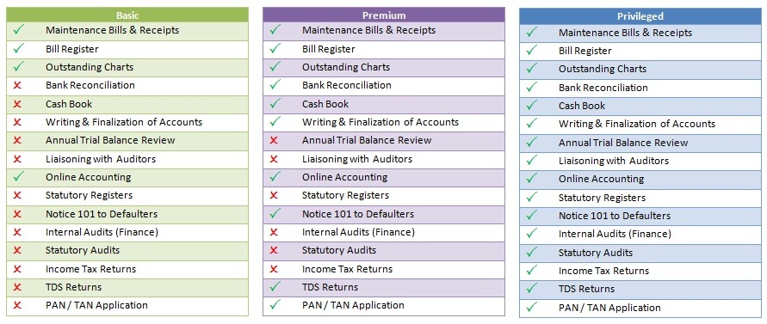Click the checkmark beside Privileged Liaisoning with Auditors
The width and height of the screenshot is (767, 324).
(x=532, y=160)
